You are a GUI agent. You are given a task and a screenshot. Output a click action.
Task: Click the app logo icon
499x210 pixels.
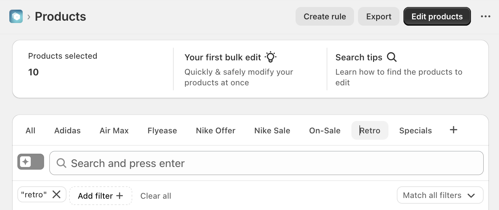16,16
